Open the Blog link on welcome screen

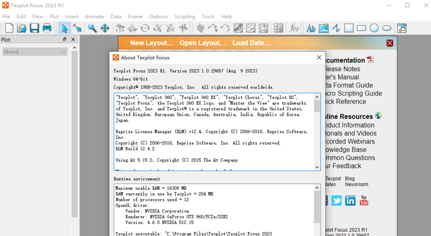(x=350, y=179)
